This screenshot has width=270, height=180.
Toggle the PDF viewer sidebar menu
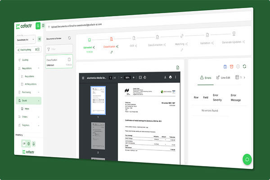pyautogui.click(x=83, y=78)
